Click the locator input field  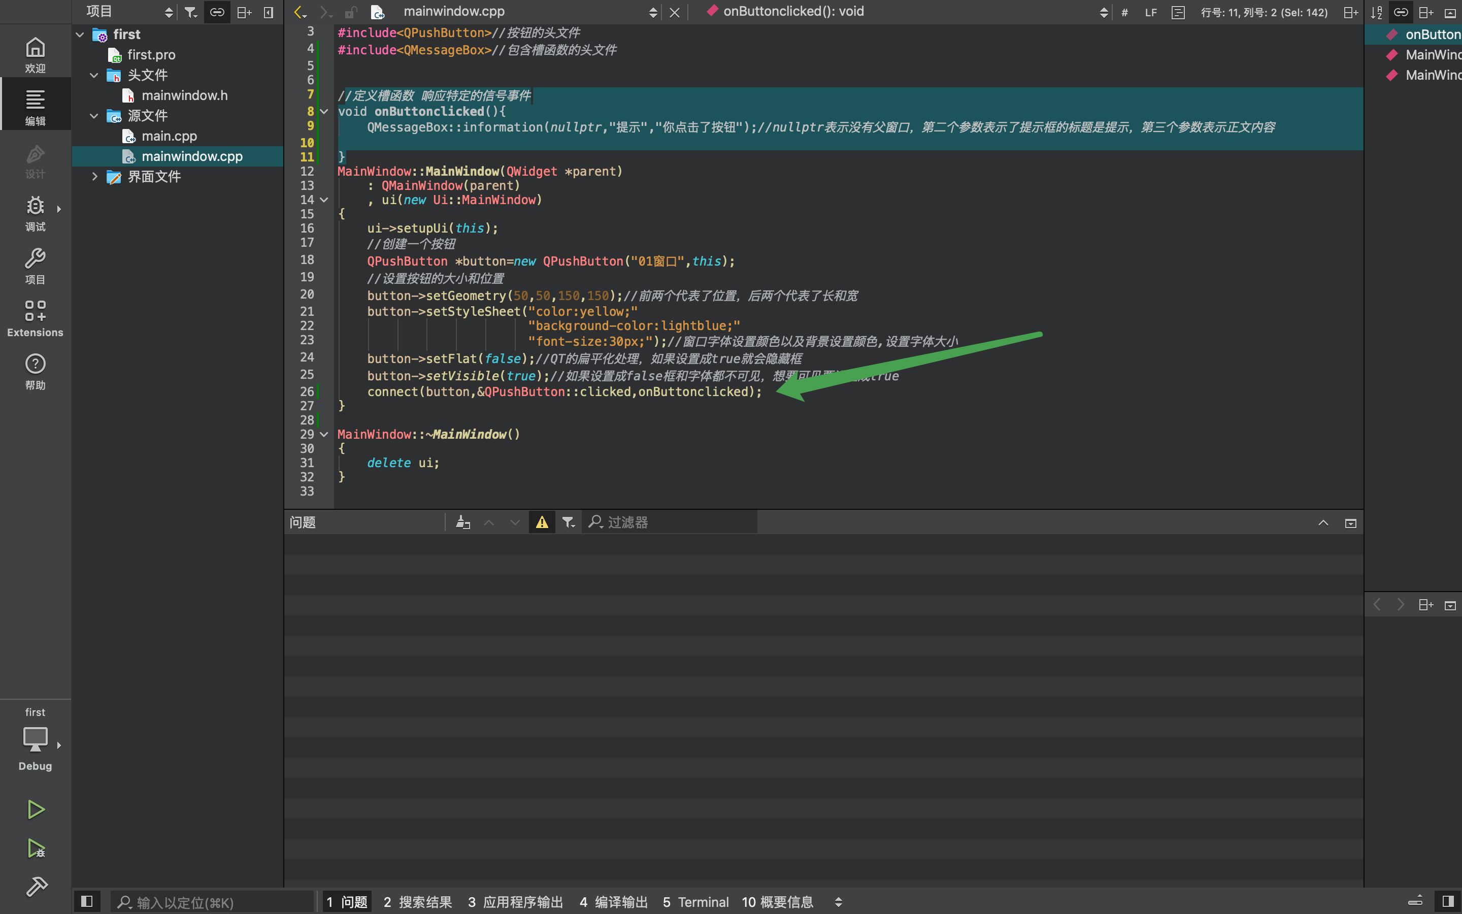[x=212, y=902]
